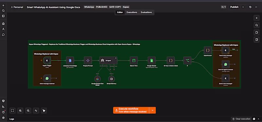The height and width of the screenshot is (122, 262).
Task: Select the Date & Time node
Action: 134,61
